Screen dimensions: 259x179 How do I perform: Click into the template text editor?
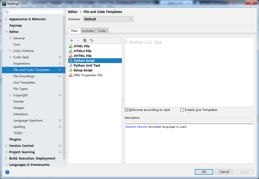click(x=189, y=72)
